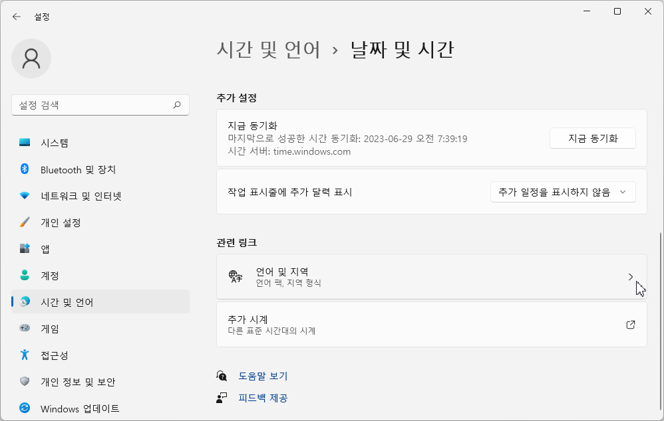Click time.windows.com server text
This screenshot has width=664, height=421.
tap(311, 151)
